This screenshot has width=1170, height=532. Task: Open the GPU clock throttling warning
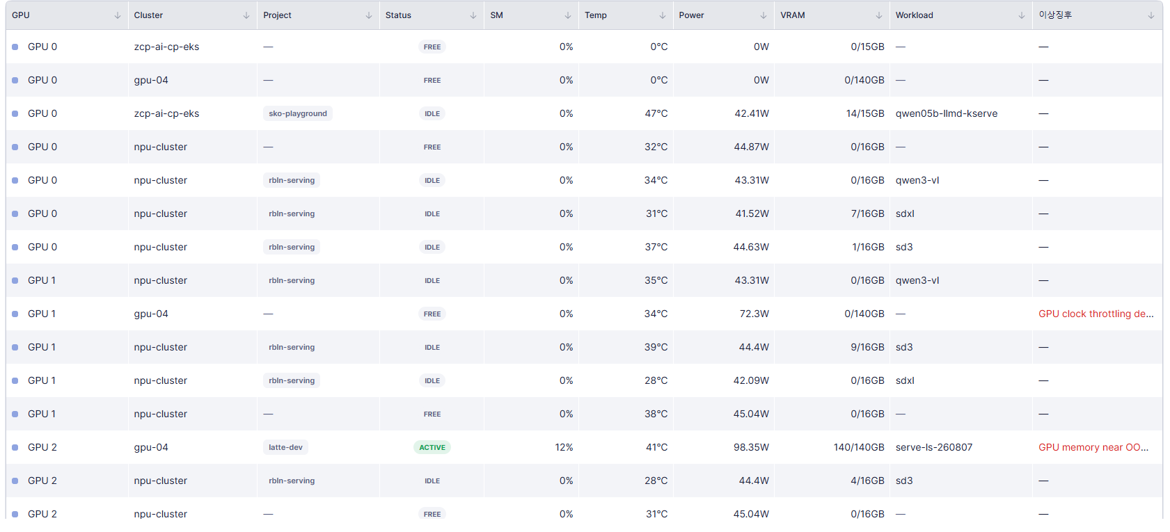click(x=1096, y=314)
